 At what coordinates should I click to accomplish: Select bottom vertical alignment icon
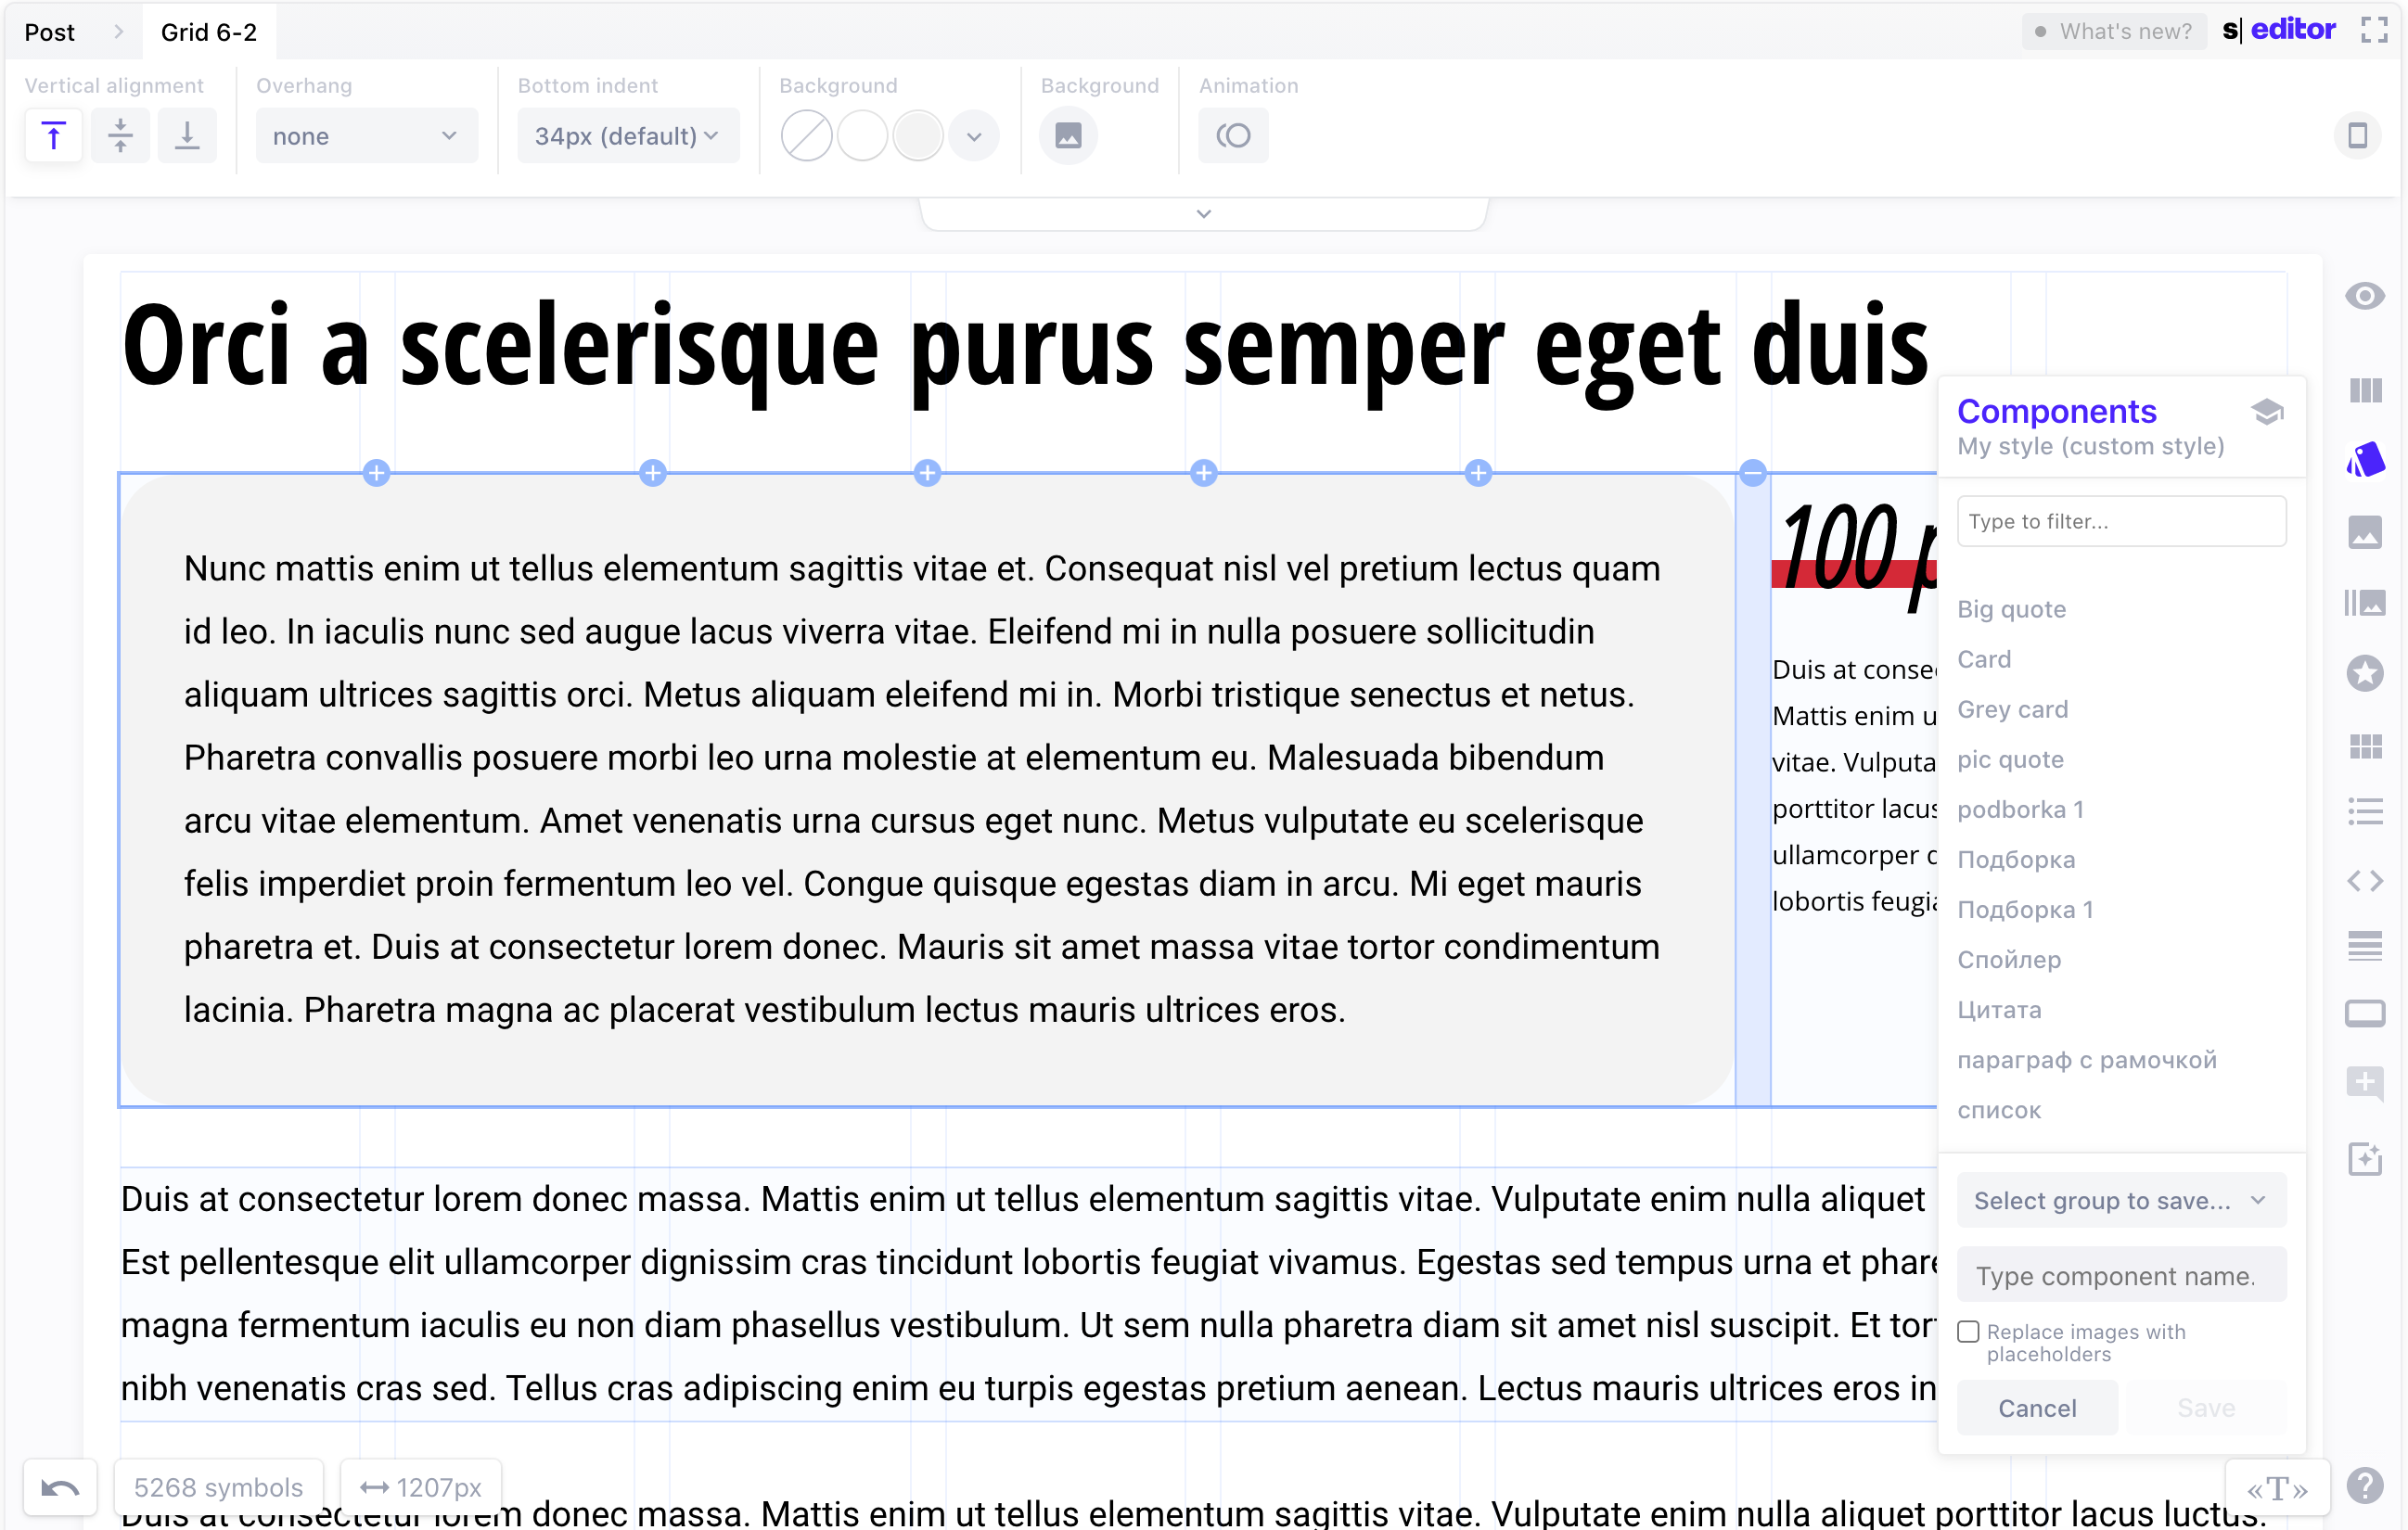(187, 136)
